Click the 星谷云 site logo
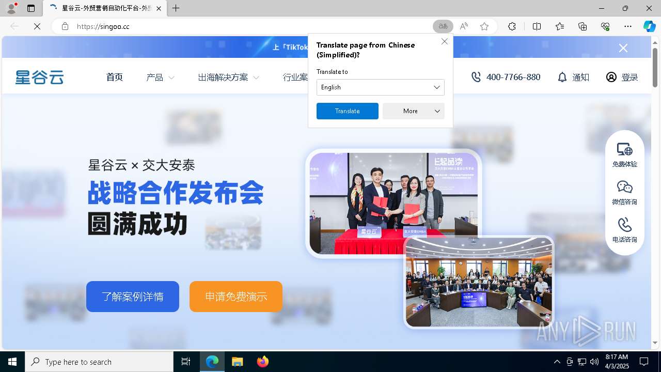 click(x=39, y=77)
